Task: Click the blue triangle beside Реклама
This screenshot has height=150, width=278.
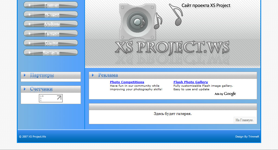Action: 93,75
